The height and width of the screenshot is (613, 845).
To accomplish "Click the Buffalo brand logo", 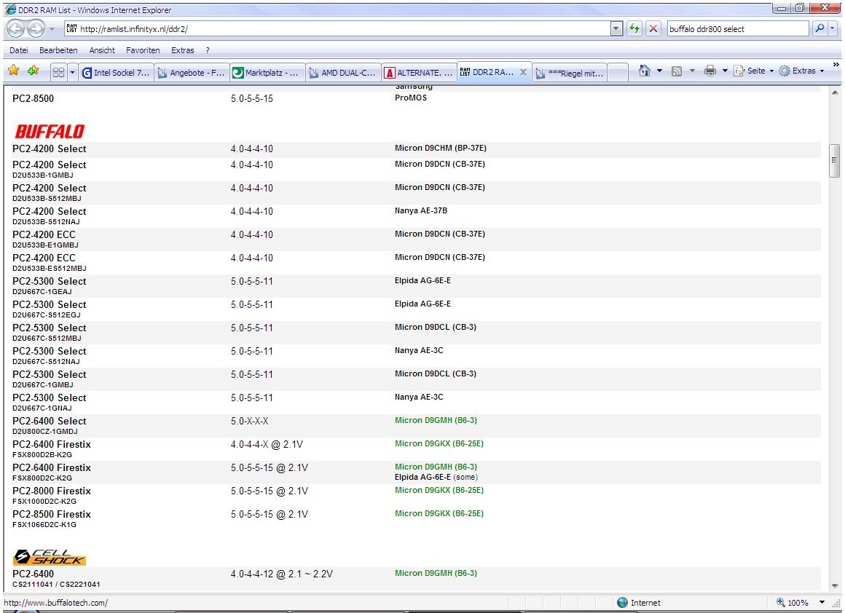I will 50,131.
